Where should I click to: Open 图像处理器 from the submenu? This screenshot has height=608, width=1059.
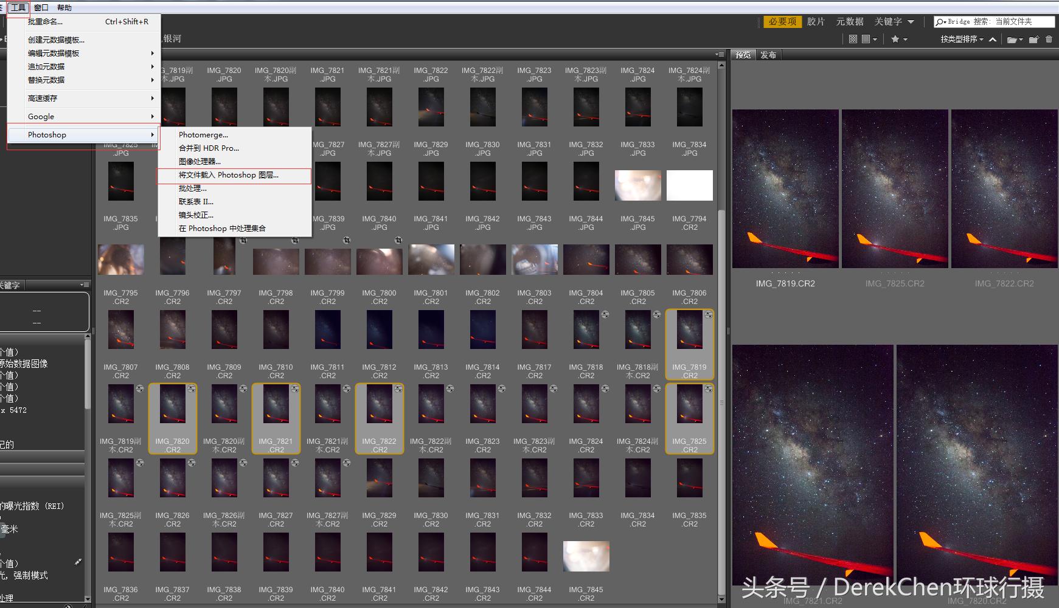click(x=235, y=162)
